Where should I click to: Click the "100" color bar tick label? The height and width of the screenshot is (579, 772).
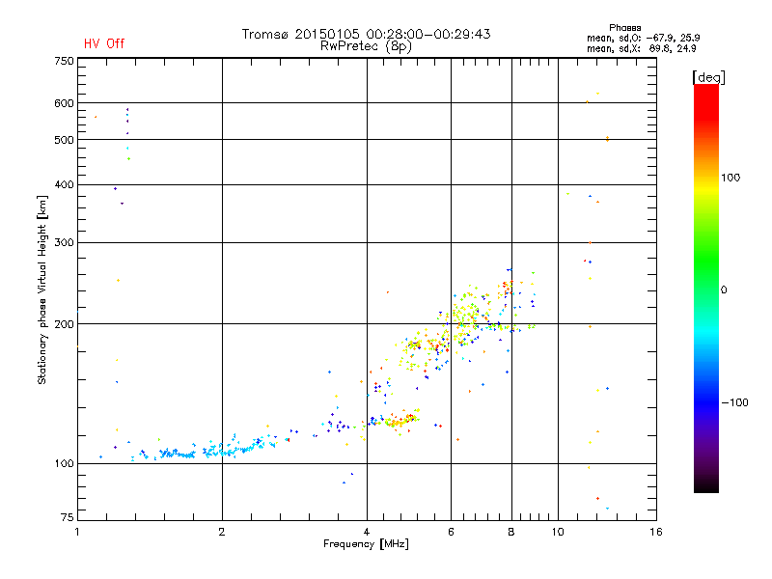(x=731, y=178)
